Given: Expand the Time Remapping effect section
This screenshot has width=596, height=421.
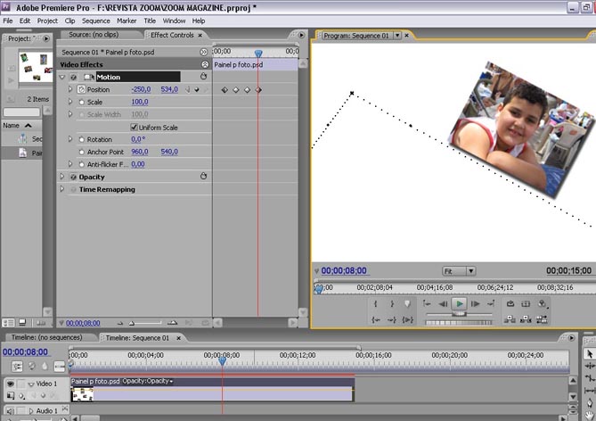Looking at the screenshot, I should tap(62, 189).
